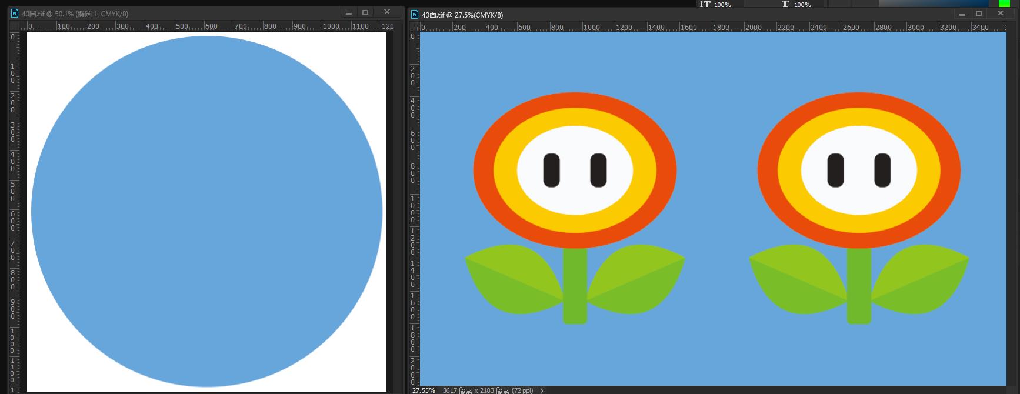The height and width of the screenshot is (394, 1020).
Task: Expand the status bar info arrow
Action: pyautogui.click(x=542, y=390)
